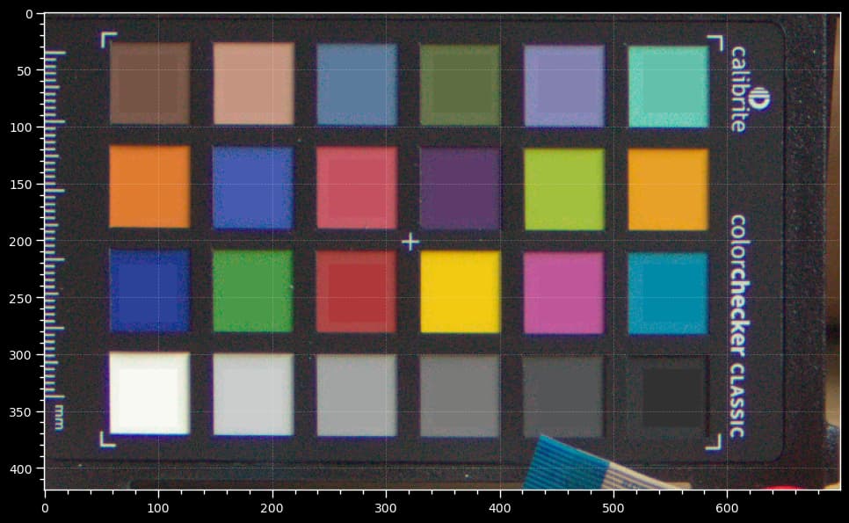Click the top-left corner registration mark

click(x=107, y=40)
